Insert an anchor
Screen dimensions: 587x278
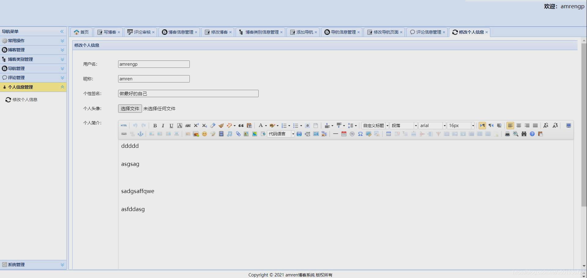(x=140, y=134)
